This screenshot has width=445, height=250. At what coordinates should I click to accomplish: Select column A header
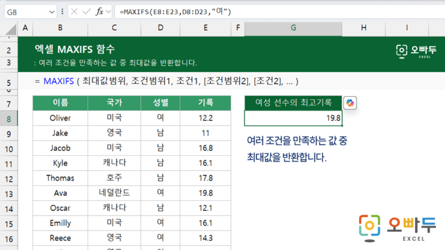[25, 28]
